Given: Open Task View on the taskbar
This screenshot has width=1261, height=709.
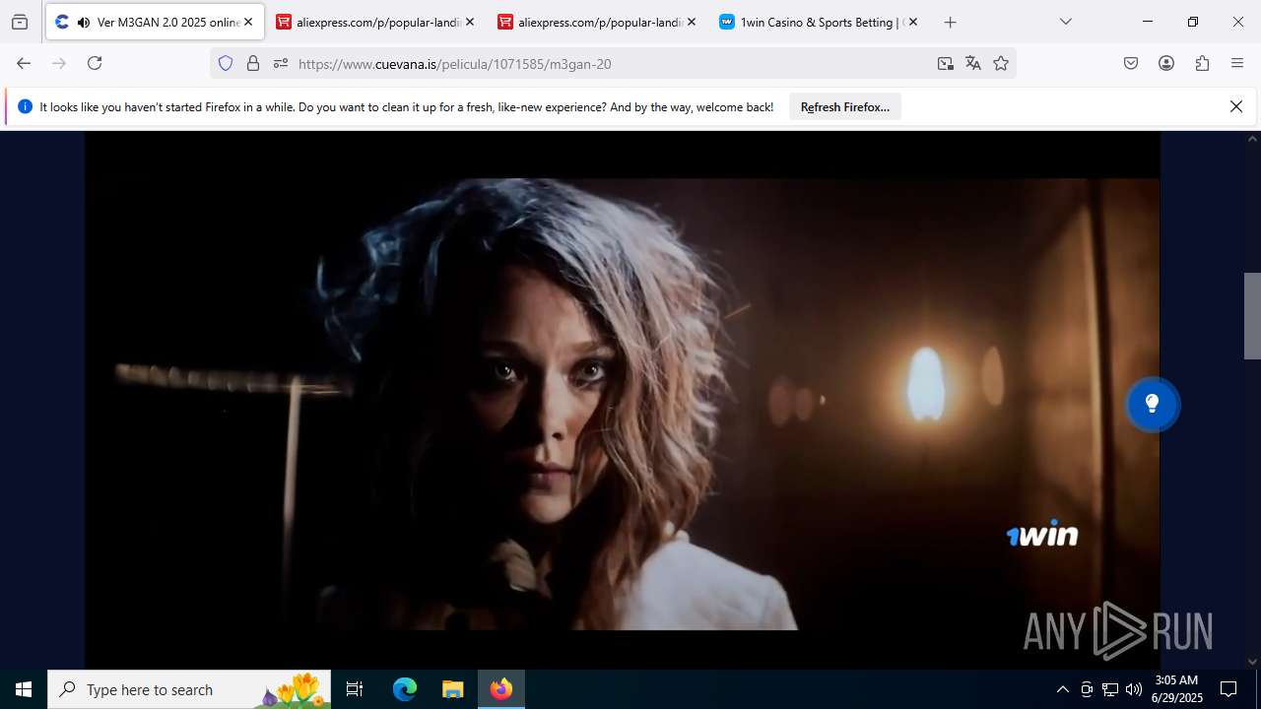Looking at the screenshot, I should point(355,689).
